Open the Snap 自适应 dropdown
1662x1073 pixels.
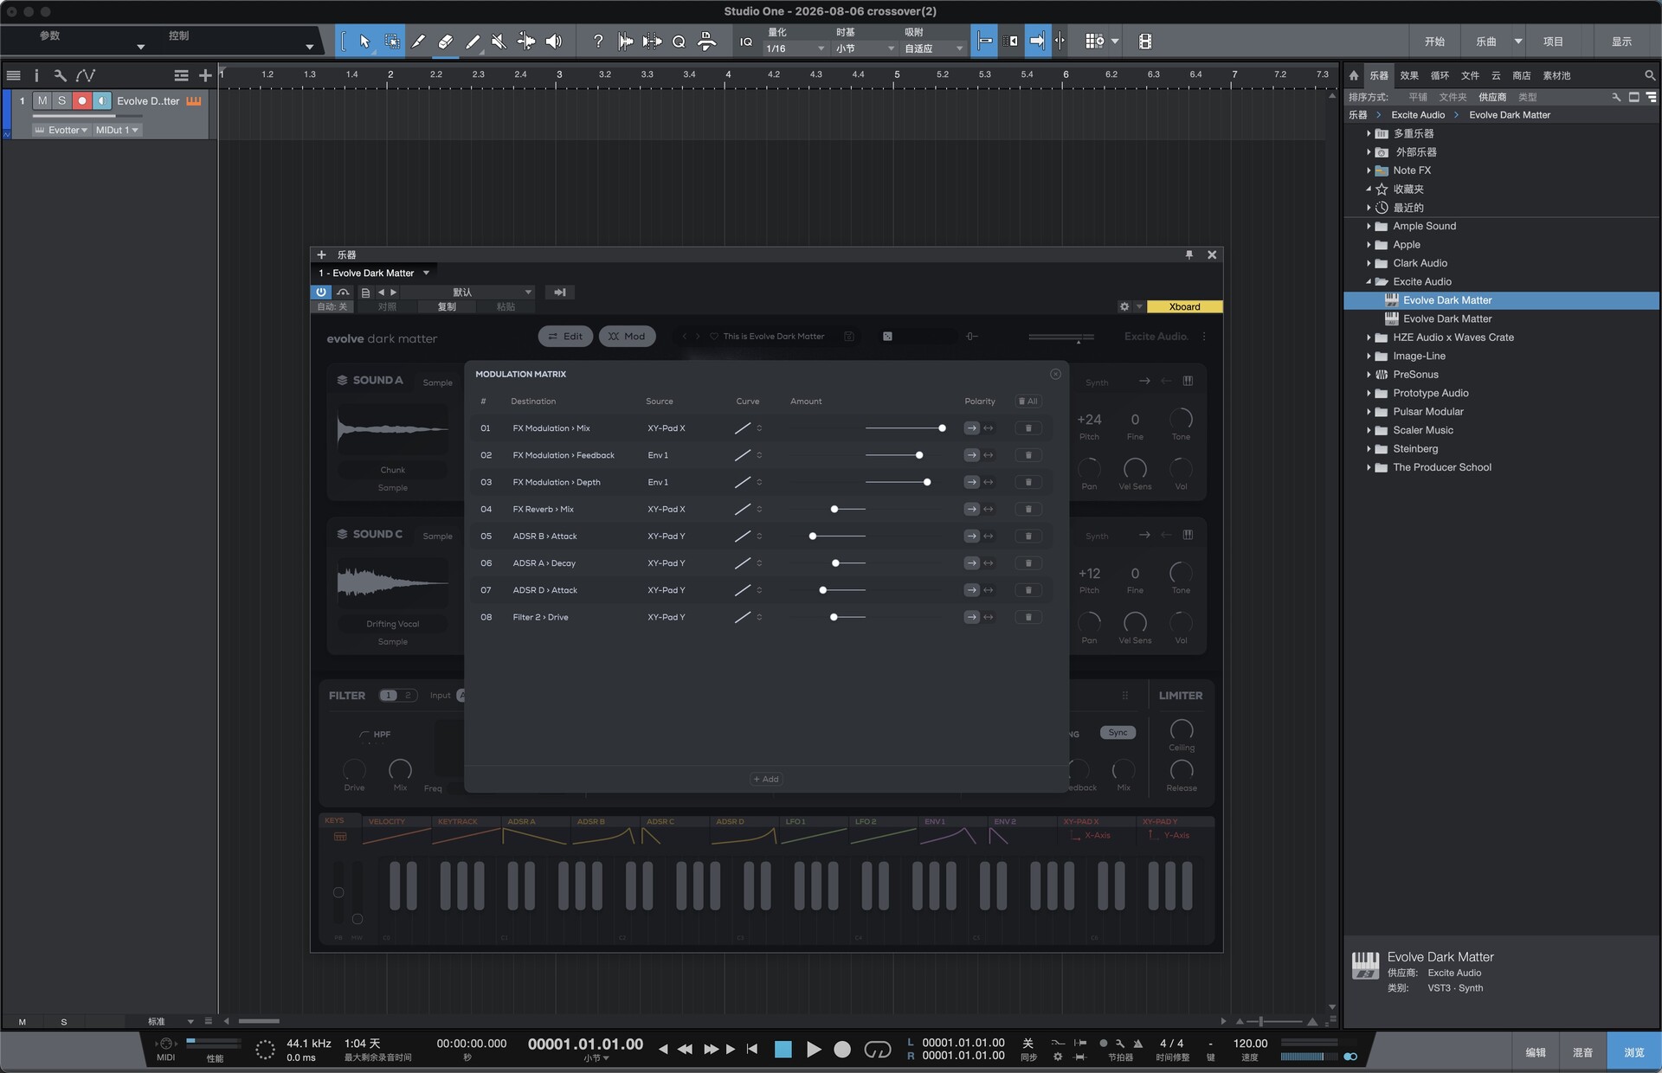933,48
